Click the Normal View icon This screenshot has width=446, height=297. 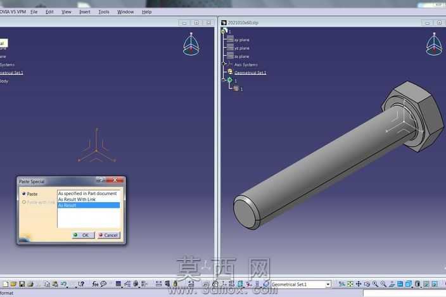392,284
